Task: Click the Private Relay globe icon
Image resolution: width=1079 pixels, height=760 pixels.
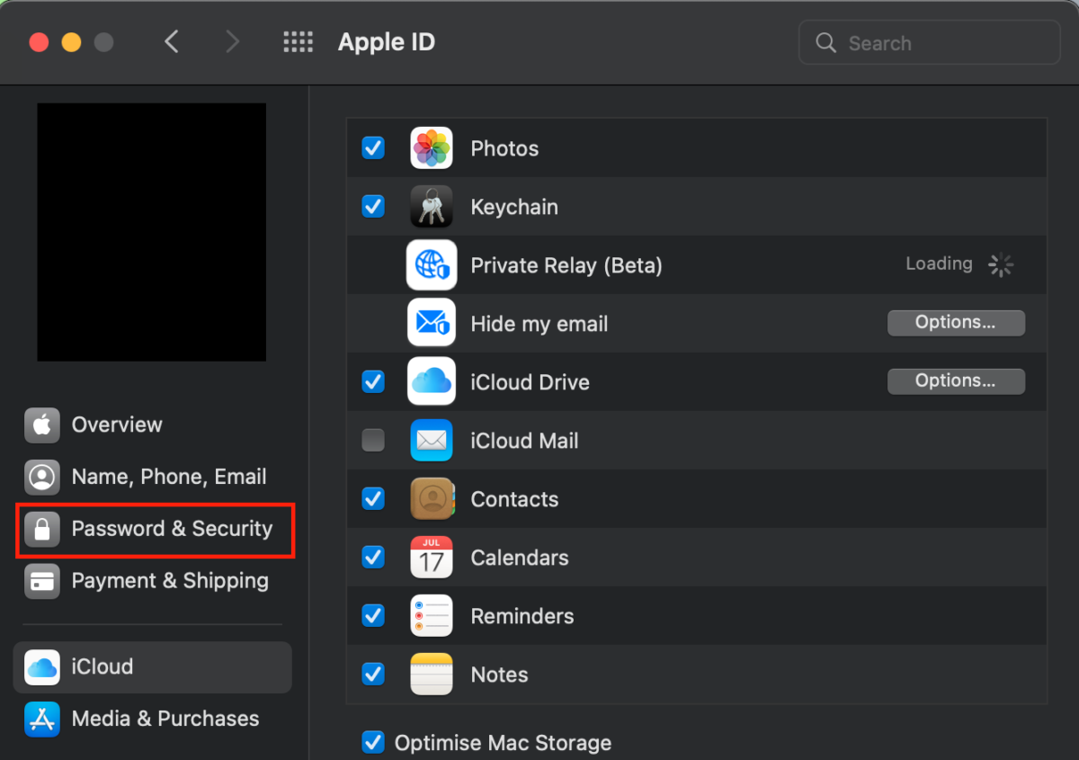Action: (432, 265)
